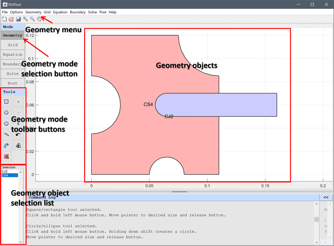The height and width of the screenshot is (246, 334).
Task: Click the Selection list scroll-up arrow
Action: [21, 172]
